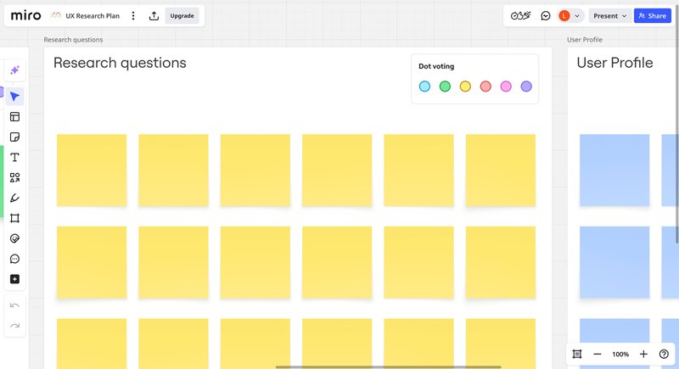Select blue voting dot
The image size is (679, 369).
pos(425,86)
